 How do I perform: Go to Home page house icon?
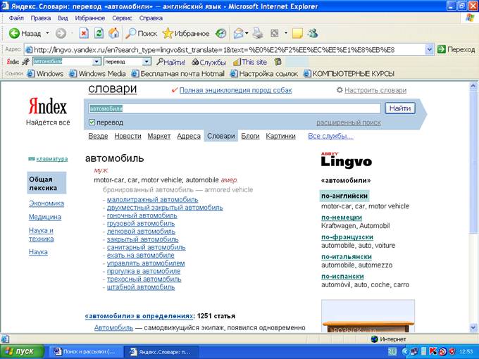pyautogui.click(x=114, y=33)
